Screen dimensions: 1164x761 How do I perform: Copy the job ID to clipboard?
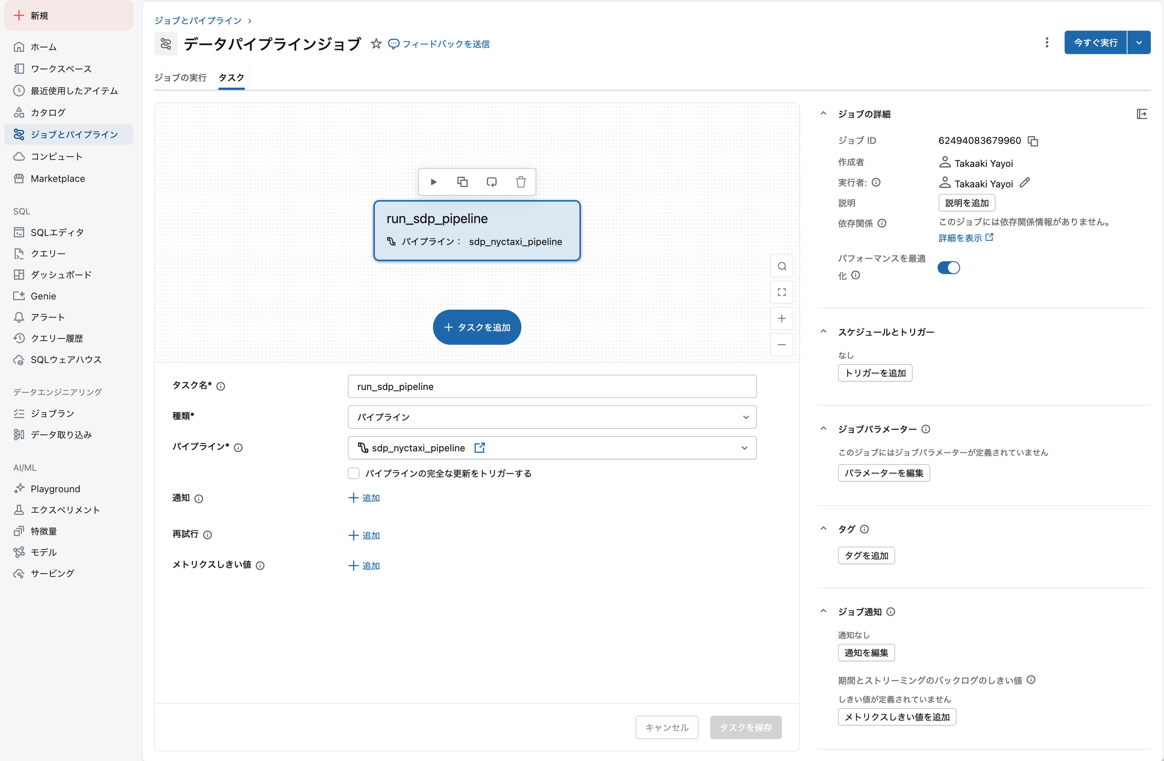pos(1033,141)
